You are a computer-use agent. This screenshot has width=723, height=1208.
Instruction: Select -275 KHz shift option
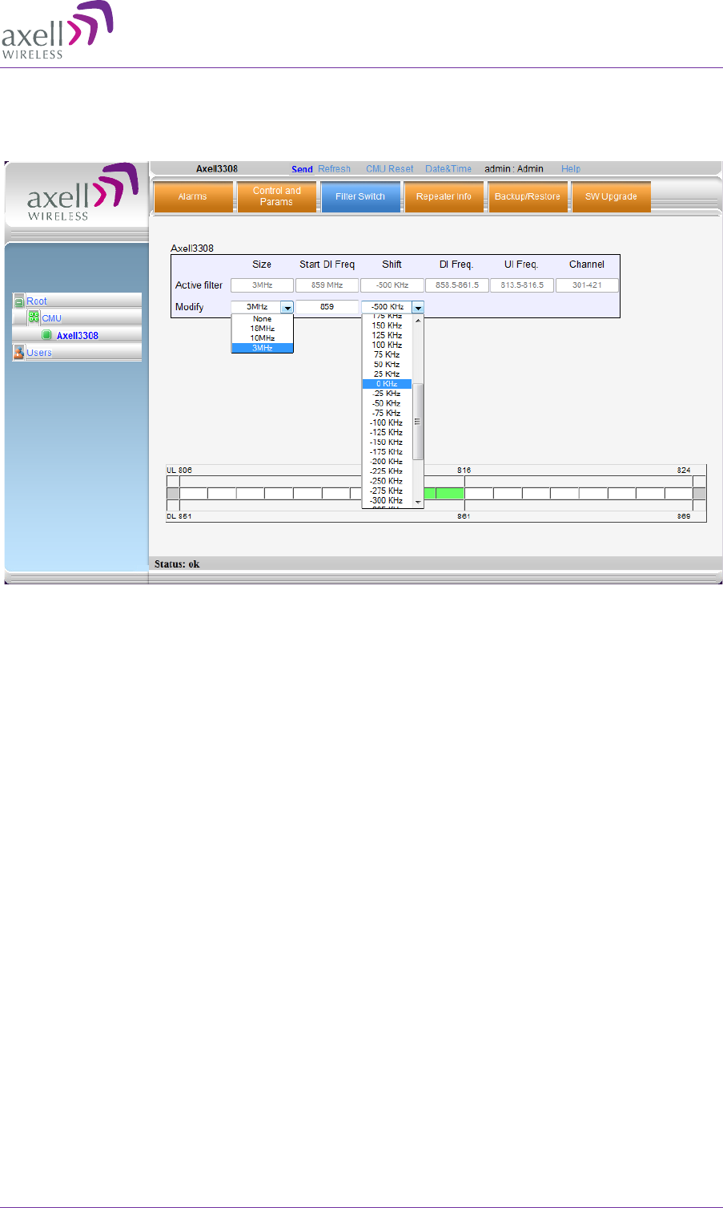[387, 491]
